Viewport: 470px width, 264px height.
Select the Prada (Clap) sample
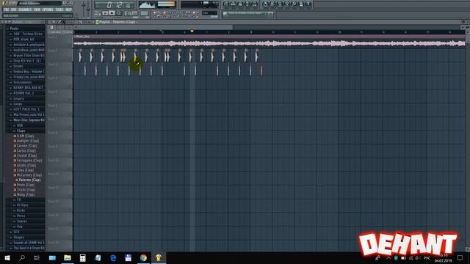(26, 185)
